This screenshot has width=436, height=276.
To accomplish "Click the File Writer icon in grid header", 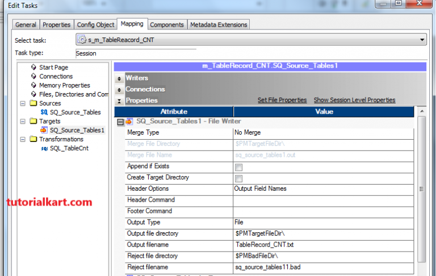I will 129,122.
